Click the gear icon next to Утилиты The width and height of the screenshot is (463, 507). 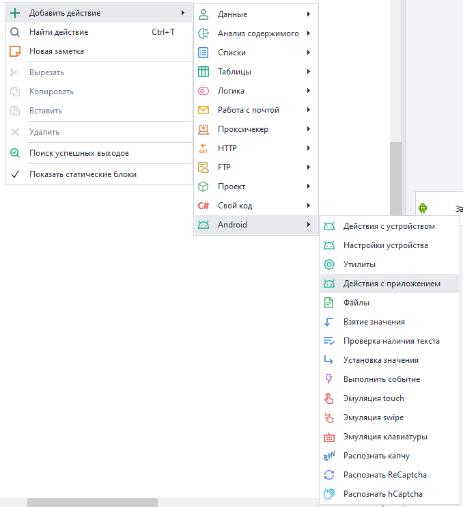329,264
